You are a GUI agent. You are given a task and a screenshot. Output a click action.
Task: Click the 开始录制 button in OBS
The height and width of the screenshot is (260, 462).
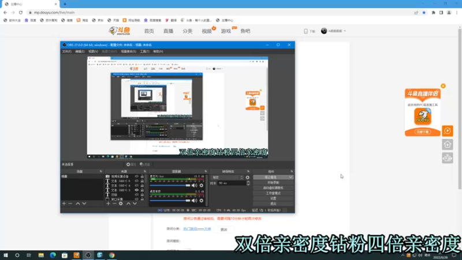273,183
